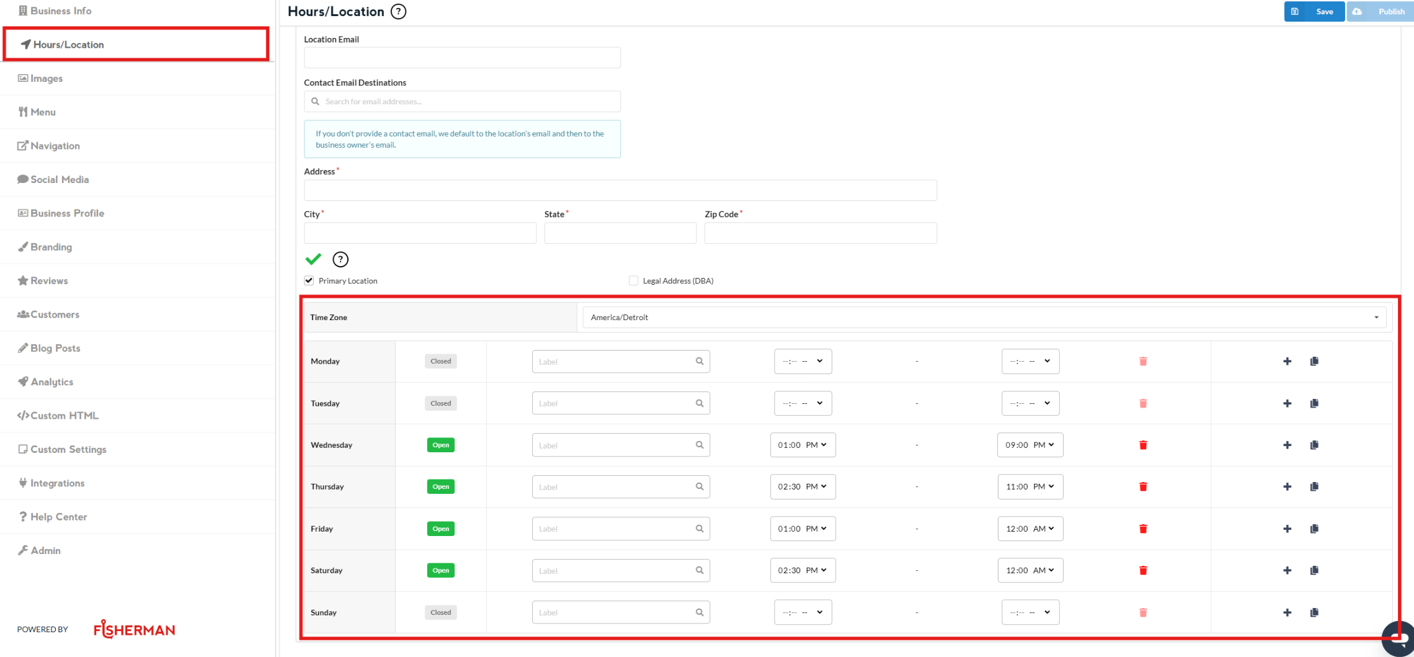Open the Time Zone America/Detroit dropdown

pos(984,317)
